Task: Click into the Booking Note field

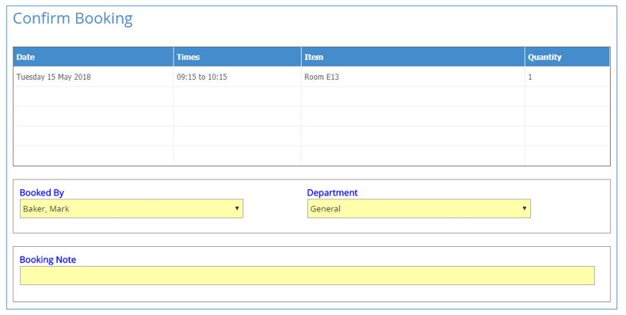Action: (307, 275)
